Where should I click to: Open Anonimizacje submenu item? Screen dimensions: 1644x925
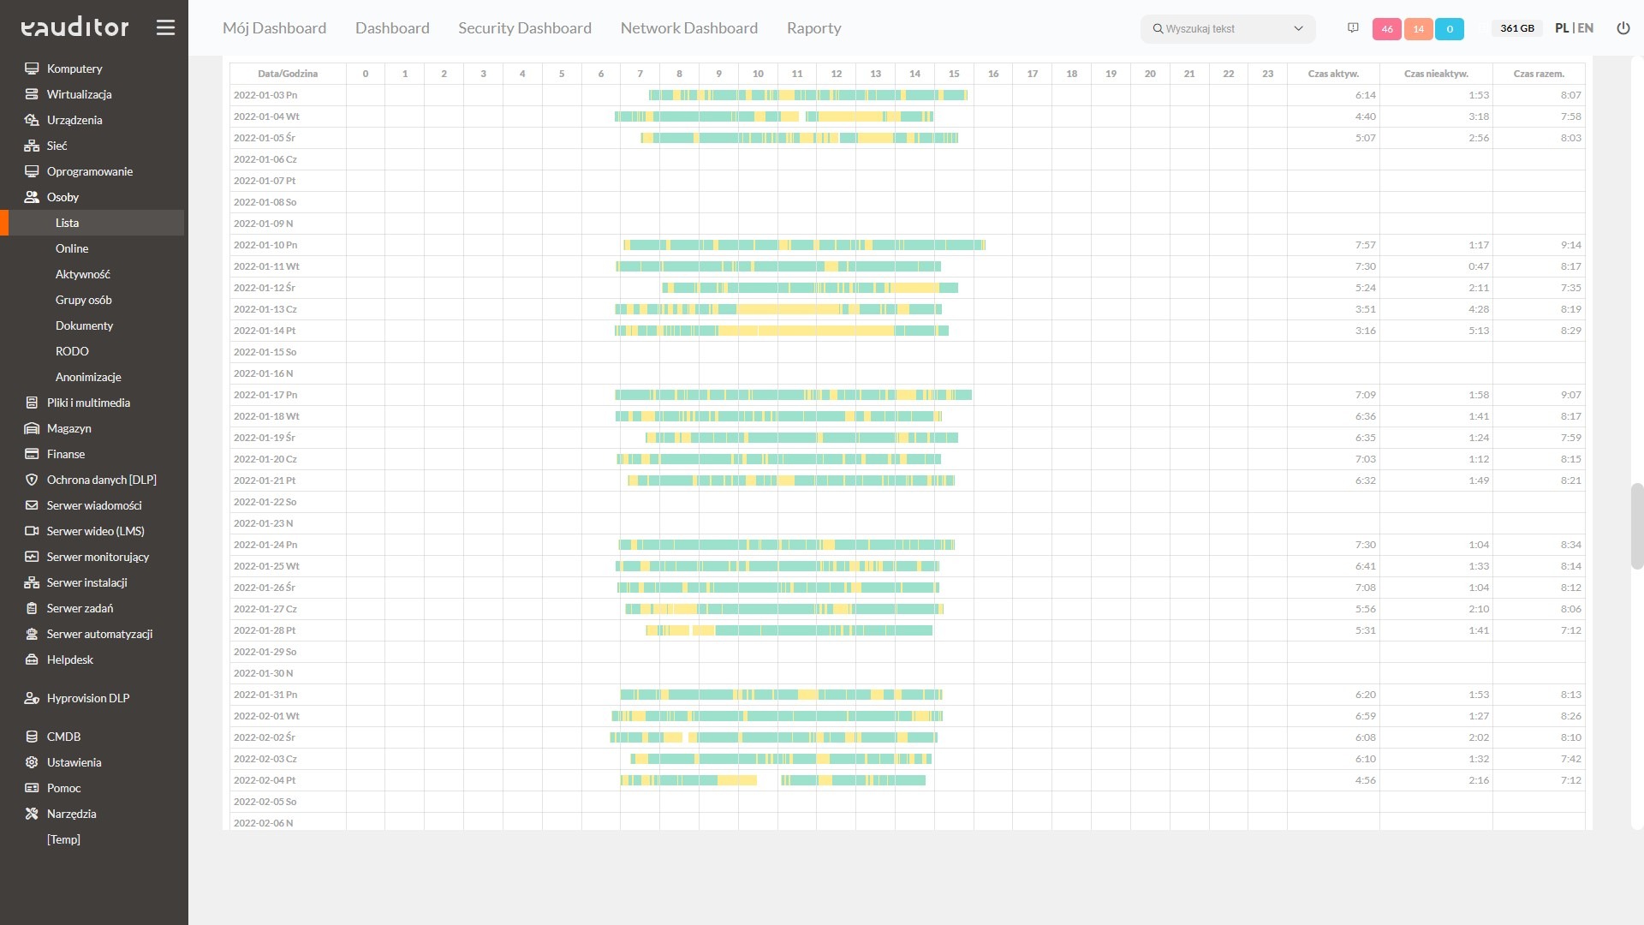(x=88, y=377)
